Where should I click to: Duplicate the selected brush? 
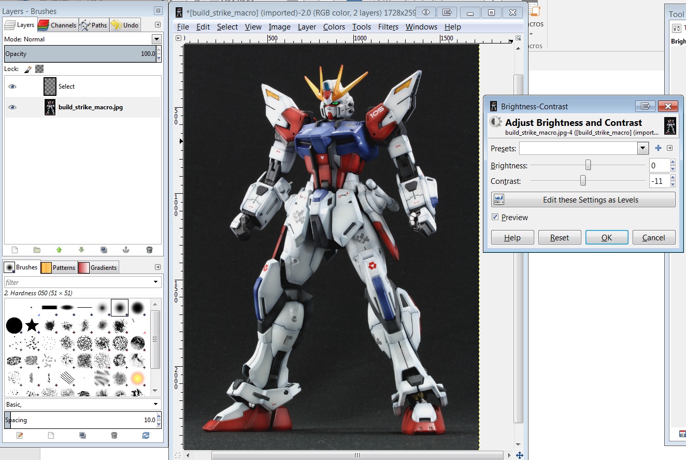pos(82,435)
